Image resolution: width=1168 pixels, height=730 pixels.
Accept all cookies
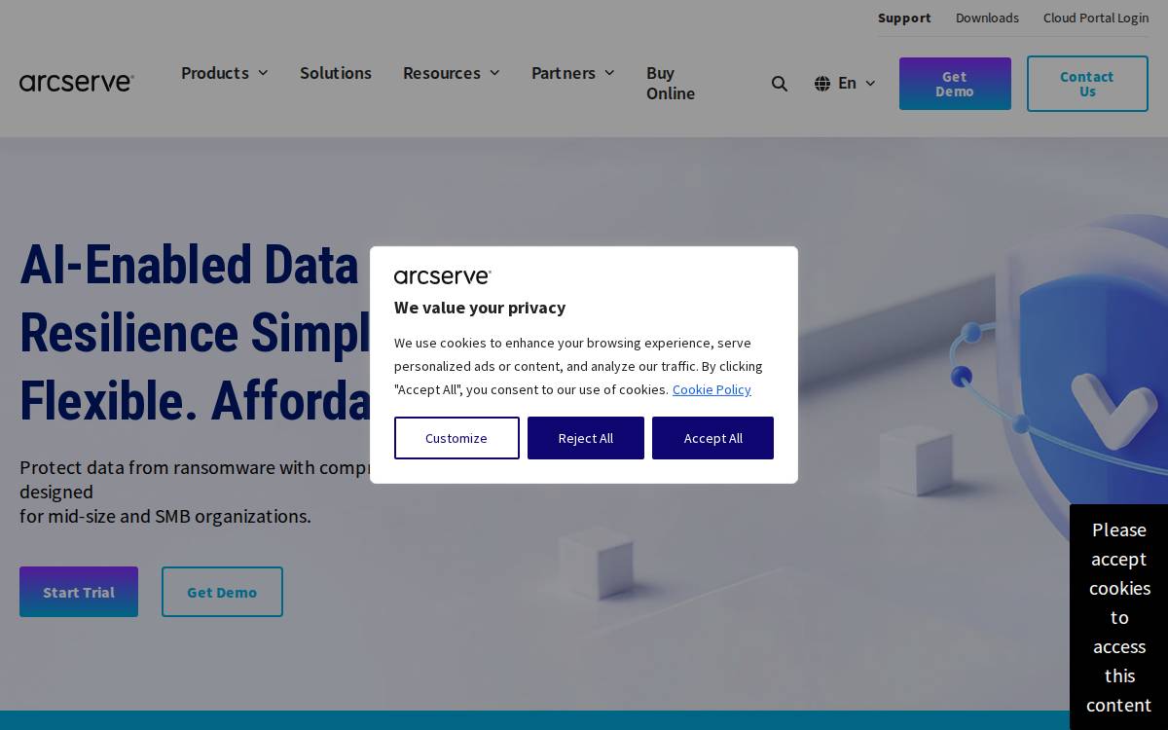click(x=712, y=438)
